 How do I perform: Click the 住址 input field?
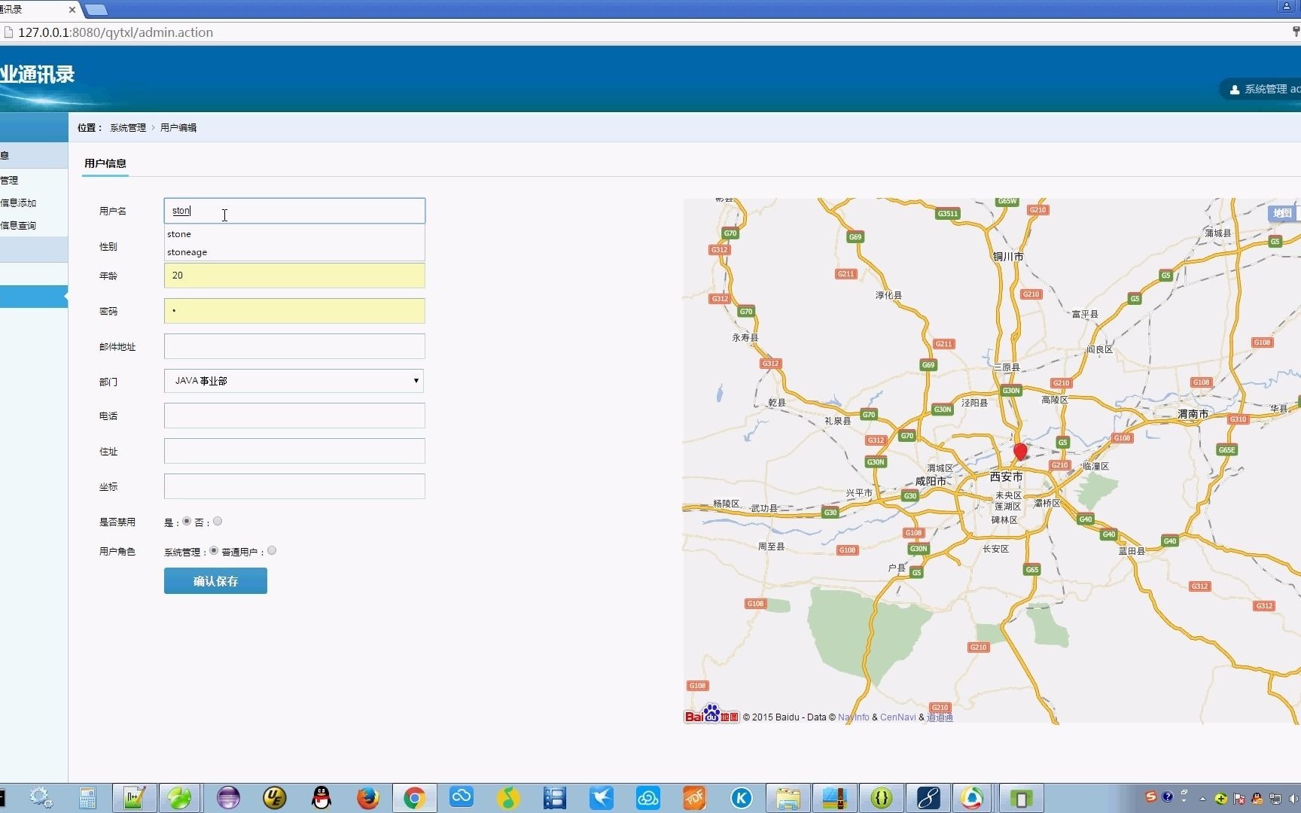point(294,451)
